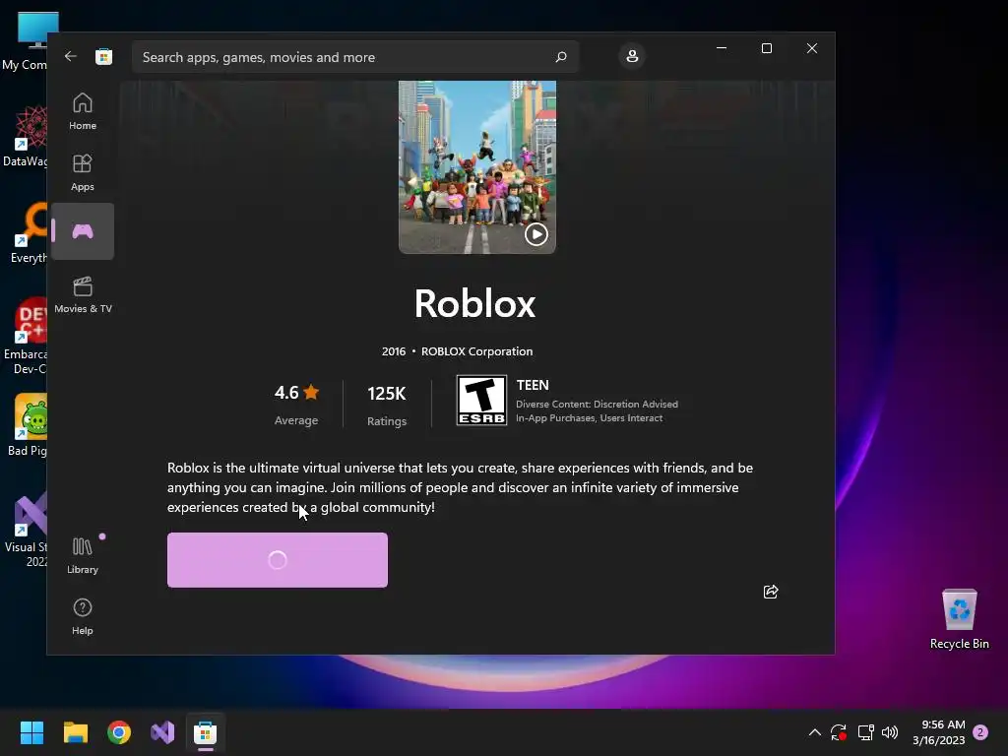Click the TEEN rating label

click(533, 385)
